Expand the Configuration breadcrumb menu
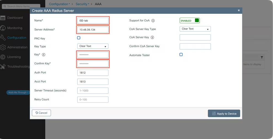 (59, 4)
